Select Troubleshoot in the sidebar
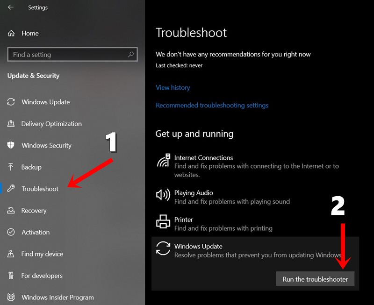The width and height of the screenshot is (374, 305). (x=40, y=189)
